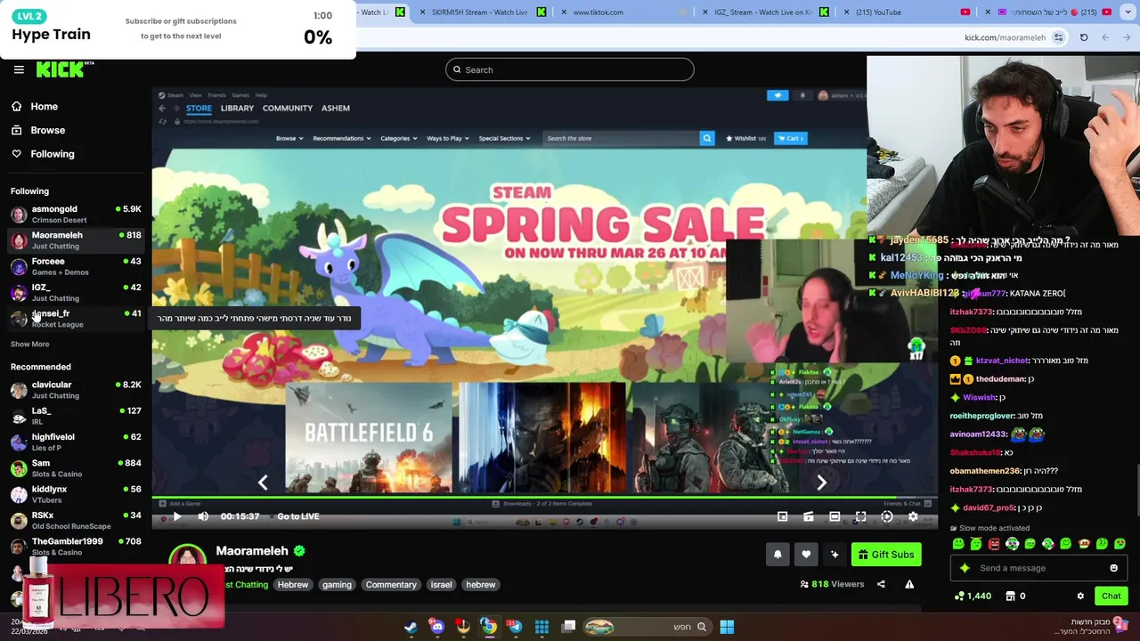Open the Kick sidebar hamburger menu
This screenshot has height=641, width=1140.
[19, 69]
